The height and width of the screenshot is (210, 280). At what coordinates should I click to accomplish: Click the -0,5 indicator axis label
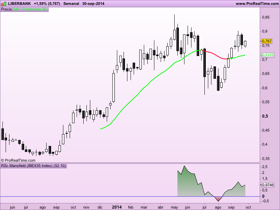pyautogui.click(x=265, y=201)
